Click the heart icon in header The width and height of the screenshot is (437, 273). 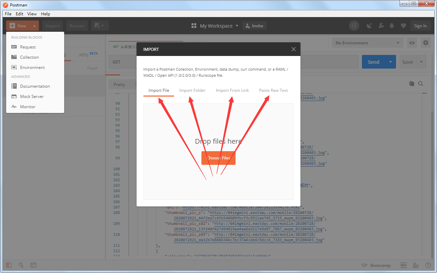pyautogui.click(x=404, y=26)
